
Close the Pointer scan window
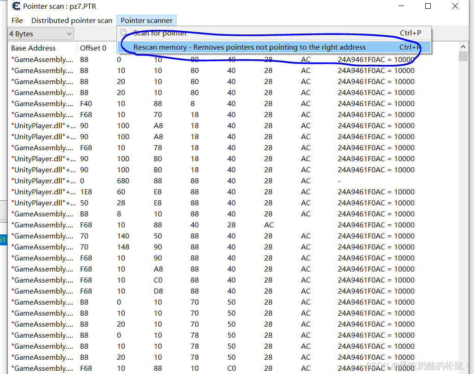pos(455,6)
